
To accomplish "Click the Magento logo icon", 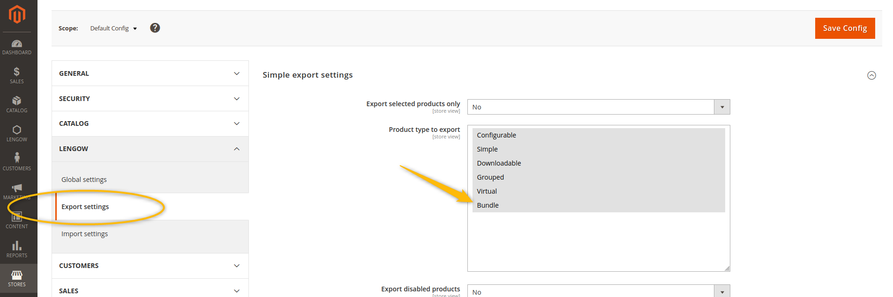I will click(x=17, y=14).
